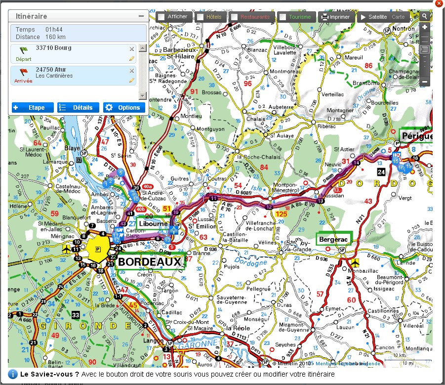Click the zoom in plus button

coord(425,27)
